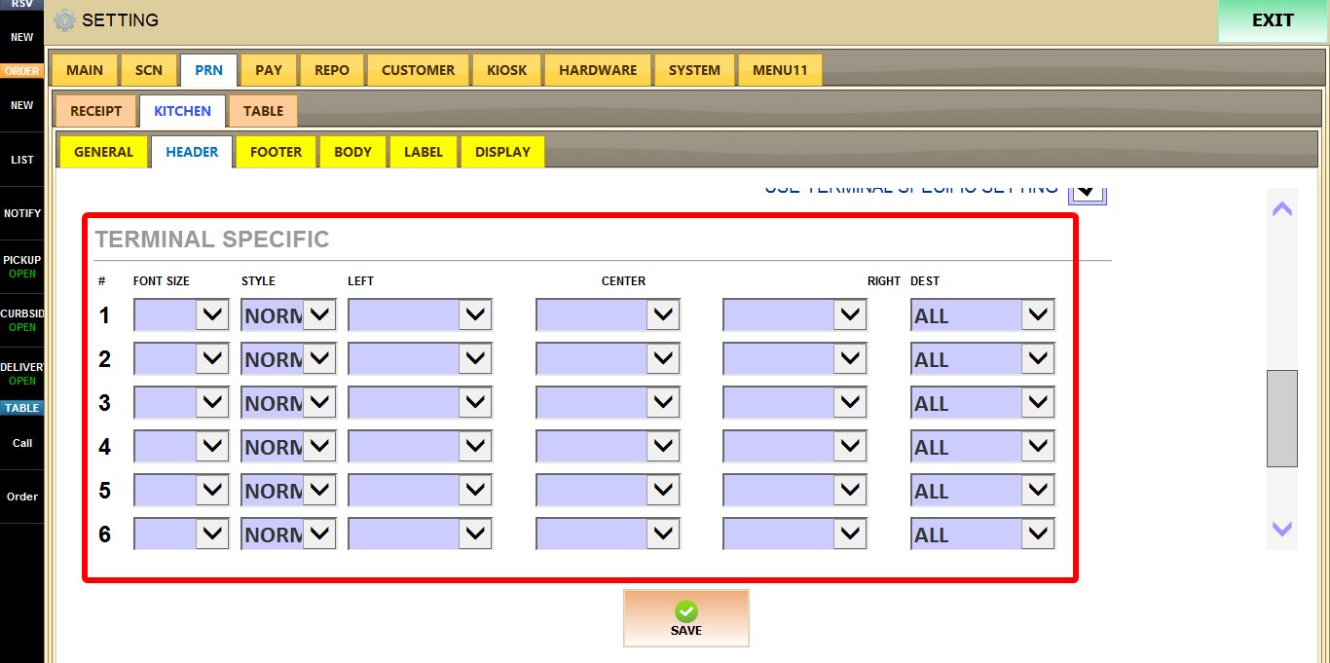Select the PRN tab
1330x663 pixels.
208,70
